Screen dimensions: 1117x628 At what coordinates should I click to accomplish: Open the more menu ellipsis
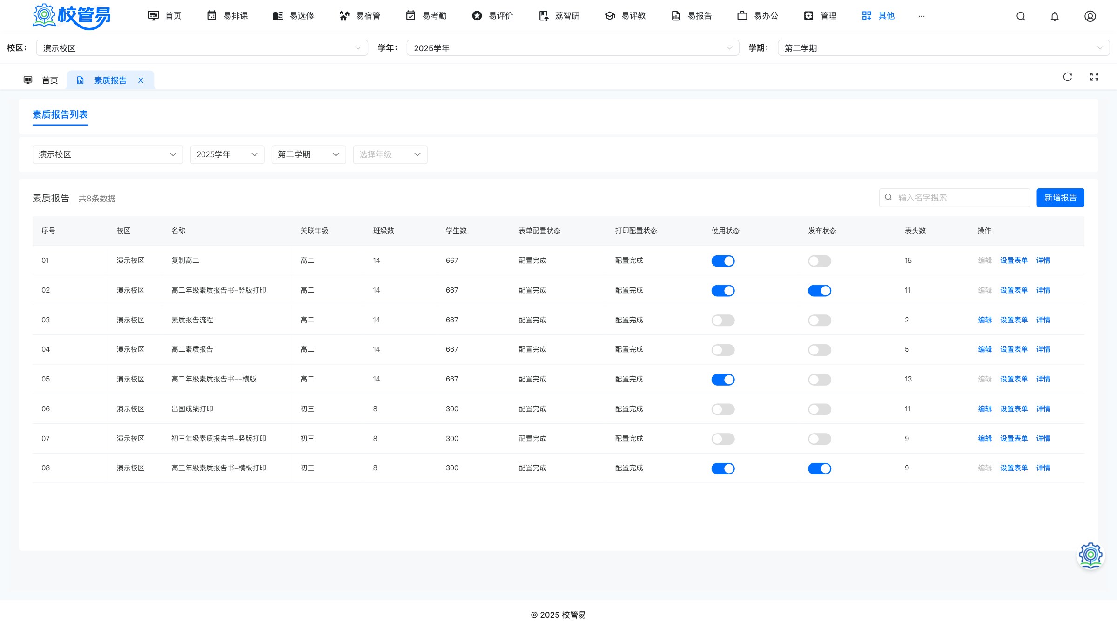click(922, 16)
